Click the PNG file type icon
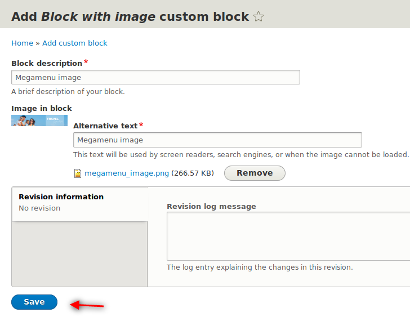 (77, 173)
